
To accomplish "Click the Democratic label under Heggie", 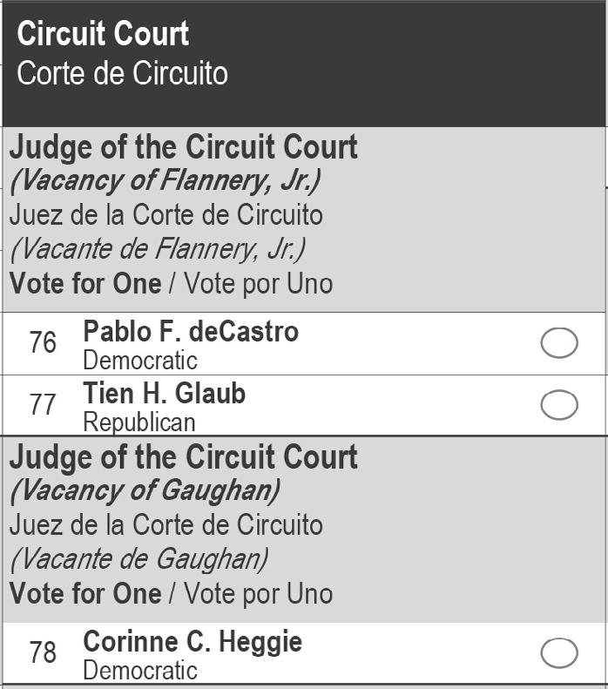I will pos(140,671).
